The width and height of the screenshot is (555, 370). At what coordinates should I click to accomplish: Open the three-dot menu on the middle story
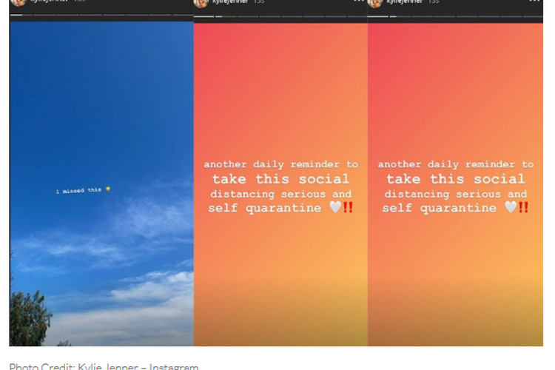(359, 1)
